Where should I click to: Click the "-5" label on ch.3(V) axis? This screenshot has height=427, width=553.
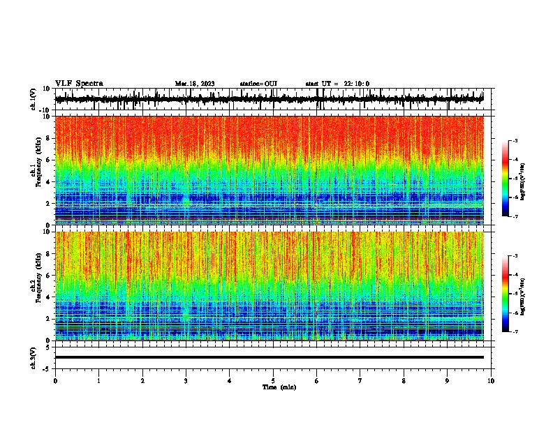click(47, 369)
